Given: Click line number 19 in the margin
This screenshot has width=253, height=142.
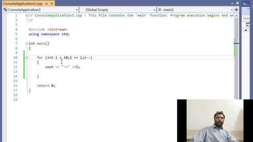Looking at the screenshot, I should click(x=15, y=100).
